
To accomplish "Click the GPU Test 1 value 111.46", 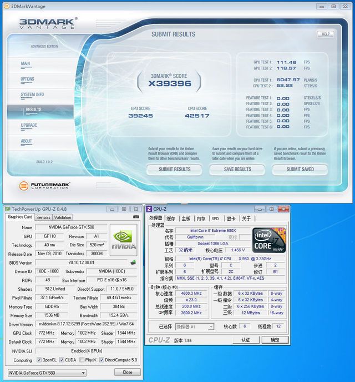I will (286, 62).
